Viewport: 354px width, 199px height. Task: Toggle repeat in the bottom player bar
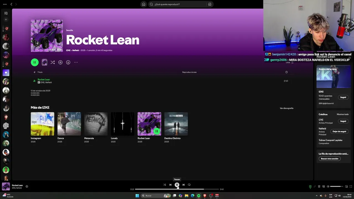pyautogui.click(x=189, y=185)
